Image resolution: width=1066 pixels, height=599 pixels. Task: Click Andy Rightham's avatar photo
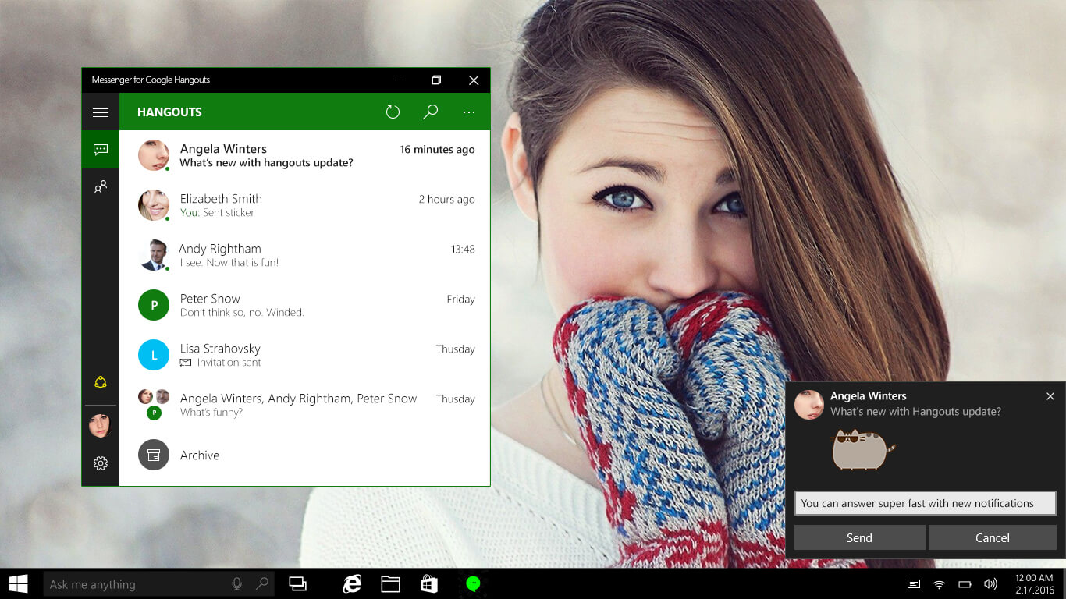click(x=154, y=255)
